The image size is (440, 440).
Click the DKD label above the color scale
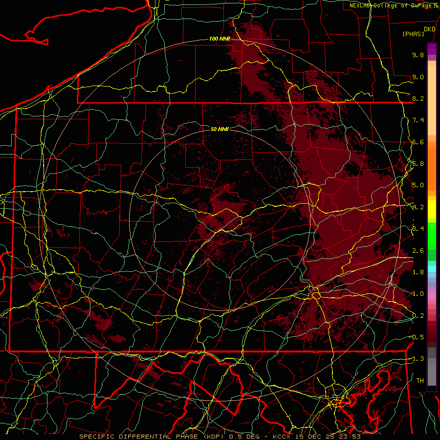(x=429, y=29)
